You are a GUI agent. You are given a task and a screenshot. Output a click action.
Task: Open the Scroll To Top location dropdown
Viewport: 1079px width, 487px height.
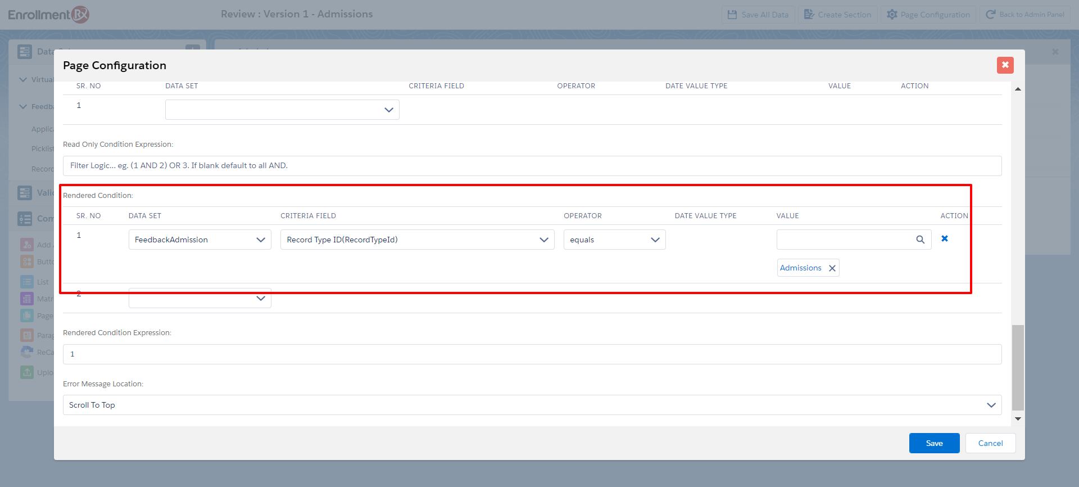coord(532,405)
